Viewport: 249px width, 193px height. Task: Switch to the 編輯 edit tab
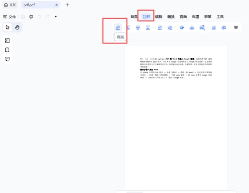159,17
